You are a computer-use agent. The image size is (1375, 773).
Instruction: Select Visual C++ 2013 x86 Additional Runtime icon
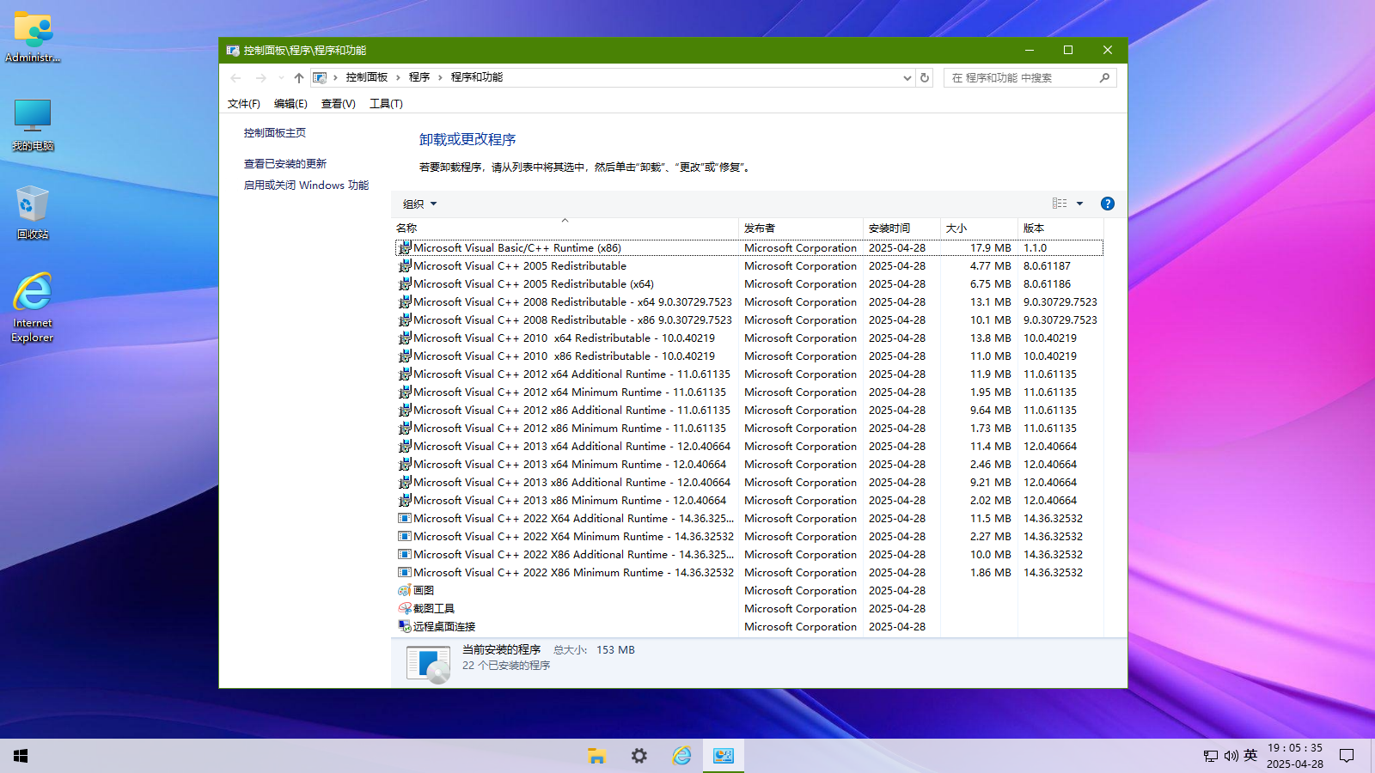405,482
